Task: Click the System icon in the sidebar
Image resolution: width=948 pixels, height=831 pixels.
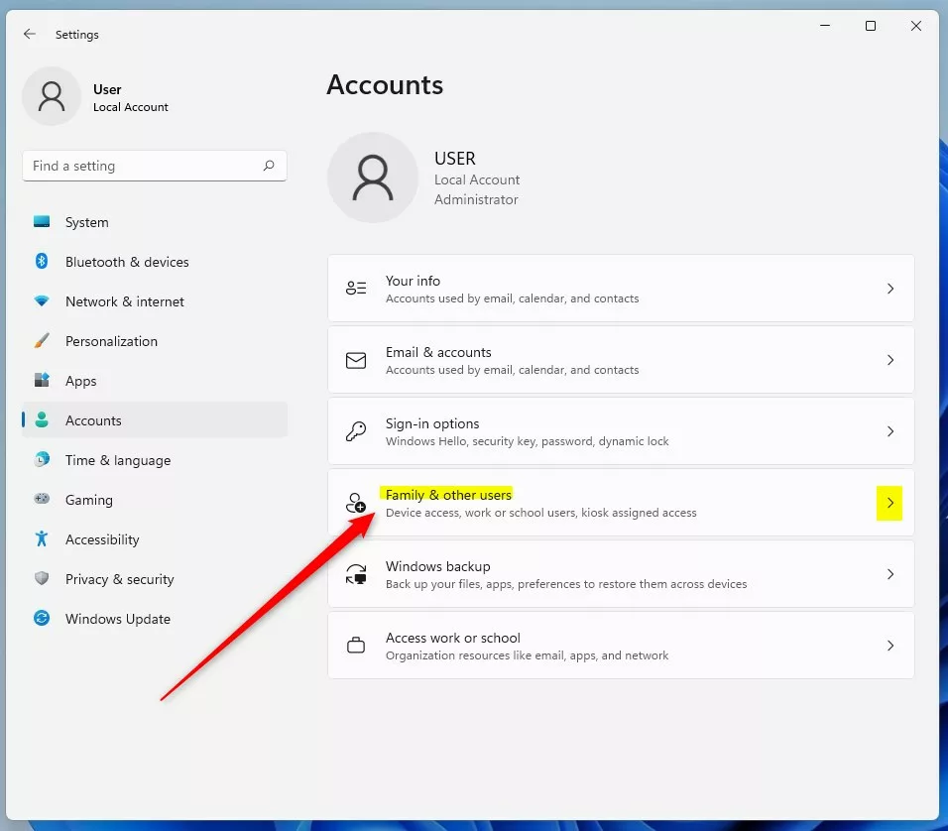Action: (41, 222)
